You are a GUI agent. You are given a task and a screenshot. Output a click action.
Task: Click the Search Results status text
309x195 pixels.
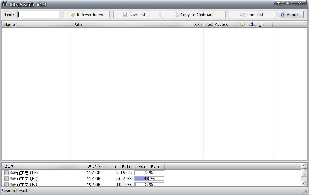click(16, 191)
